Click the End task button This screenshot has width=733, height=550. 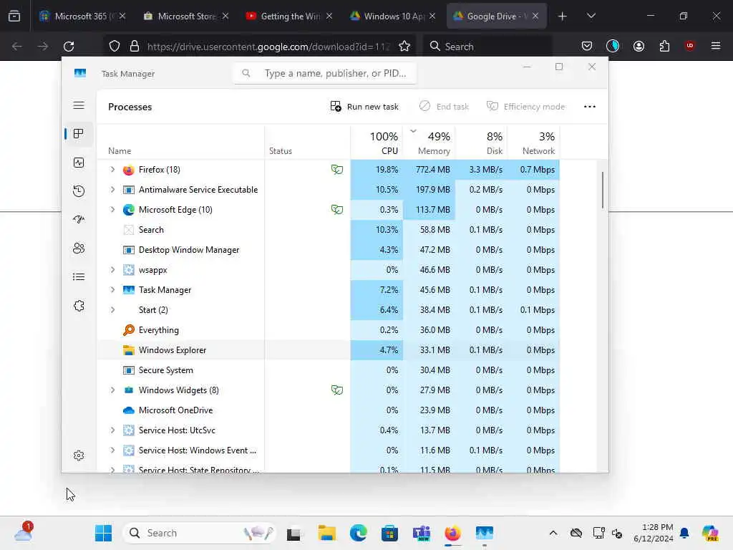coord(444,107)
